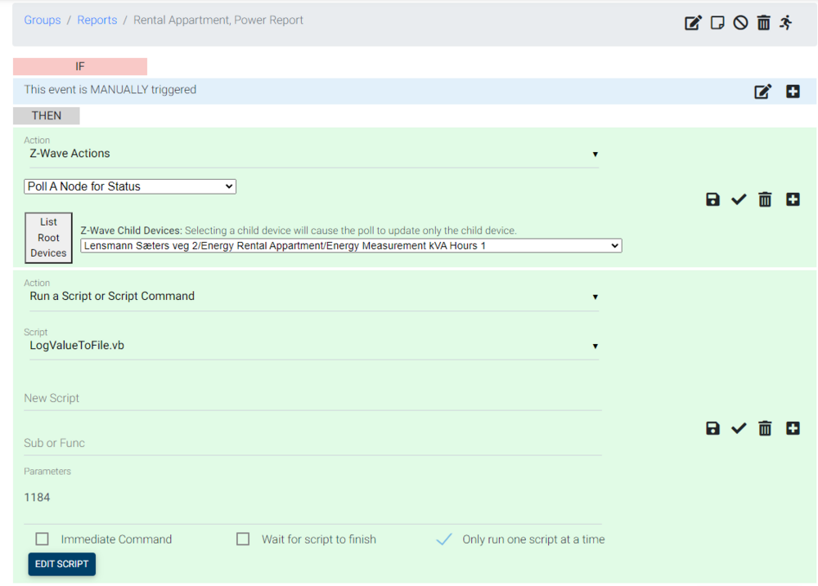Click the edit event icon in header
The height and width of the screenshot is (586, 818).
[693, 23]
